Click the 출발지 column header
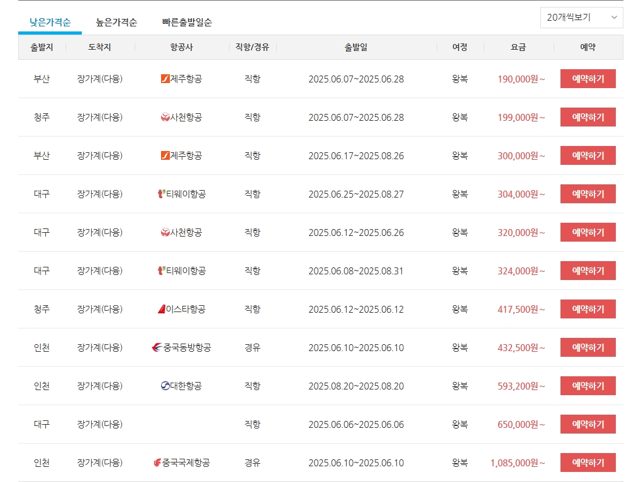 tap(42, 47)
